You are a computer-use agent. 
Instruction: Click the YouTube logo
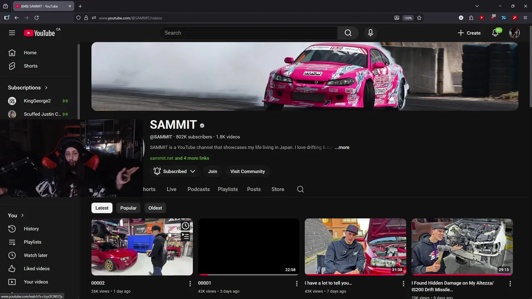pyautogui.click(x=39, y=33)
